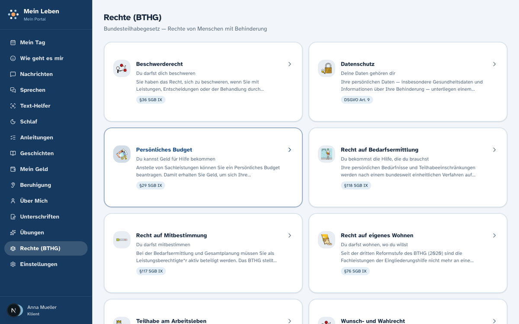Open the Einstellungen menu item label
This screenshot has height=324, width=519.
click(38, 264)
